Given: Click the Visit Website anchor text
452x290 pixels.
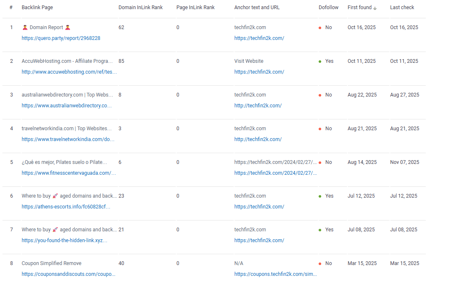Looking at the screenshot, I should [249, 61].
